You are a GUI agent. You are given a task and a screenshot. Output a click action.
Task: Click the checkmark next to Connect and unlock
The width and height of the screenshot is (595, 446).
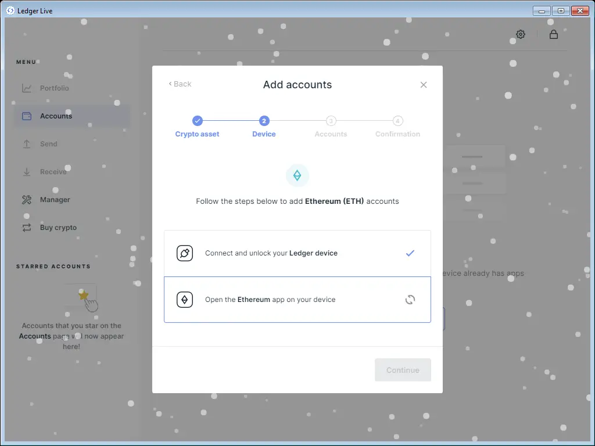click(410, 253)
